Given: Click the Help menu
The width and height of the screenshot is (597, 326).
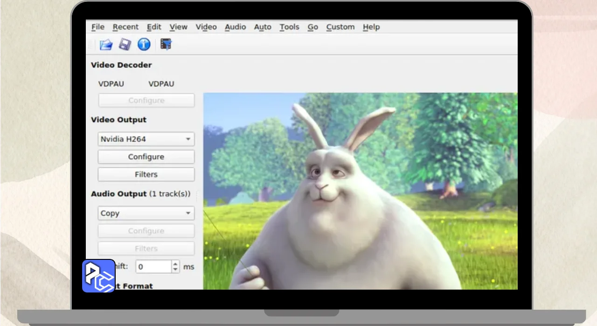Looking at the screenshot, I should tap(371, 27).
